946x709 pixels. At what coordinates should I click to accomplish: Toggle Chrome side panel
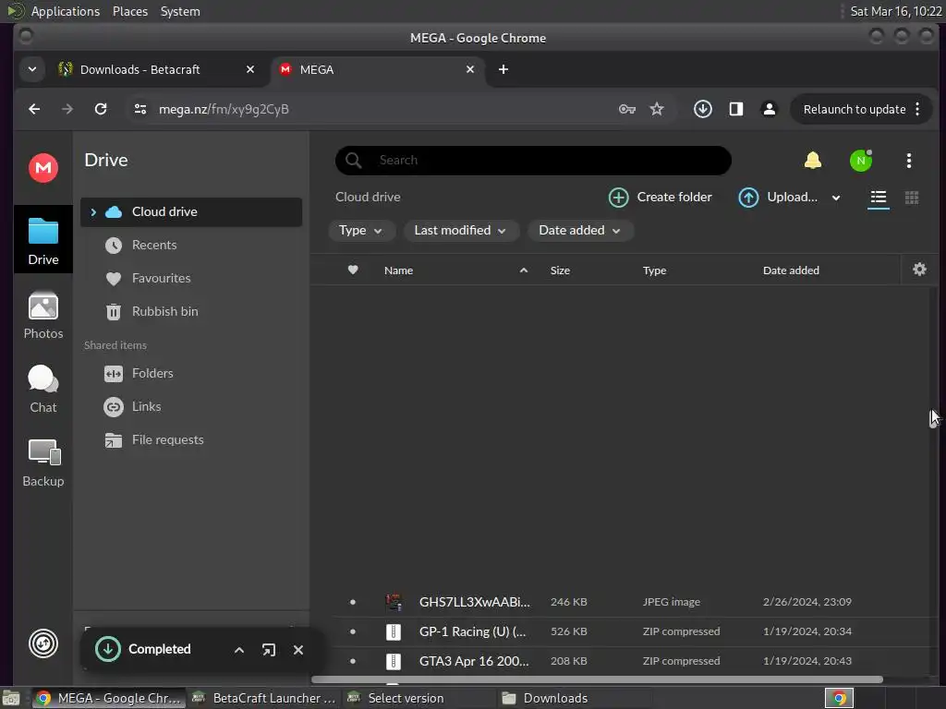(736, 109)
